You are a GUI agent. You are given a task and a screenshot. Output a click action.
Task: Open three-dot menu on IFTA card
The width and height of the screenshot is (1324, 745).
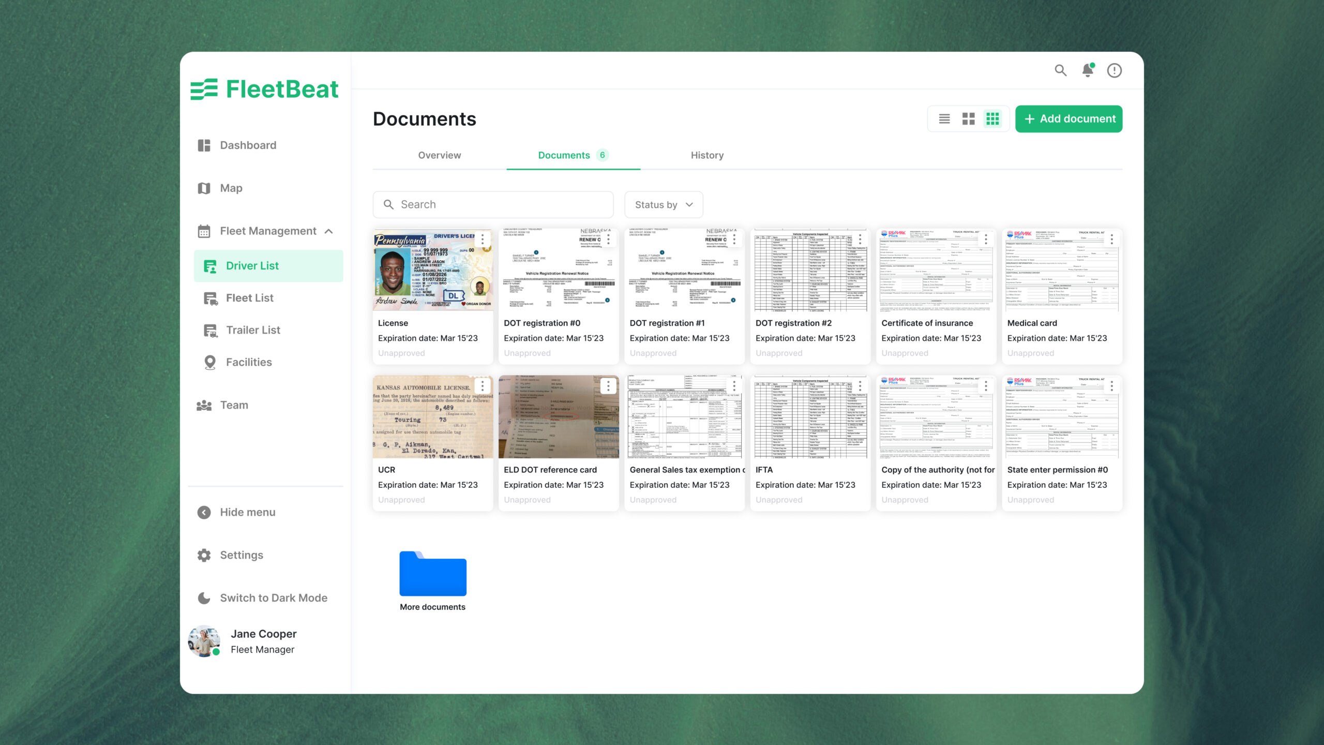tap(860, 386)
